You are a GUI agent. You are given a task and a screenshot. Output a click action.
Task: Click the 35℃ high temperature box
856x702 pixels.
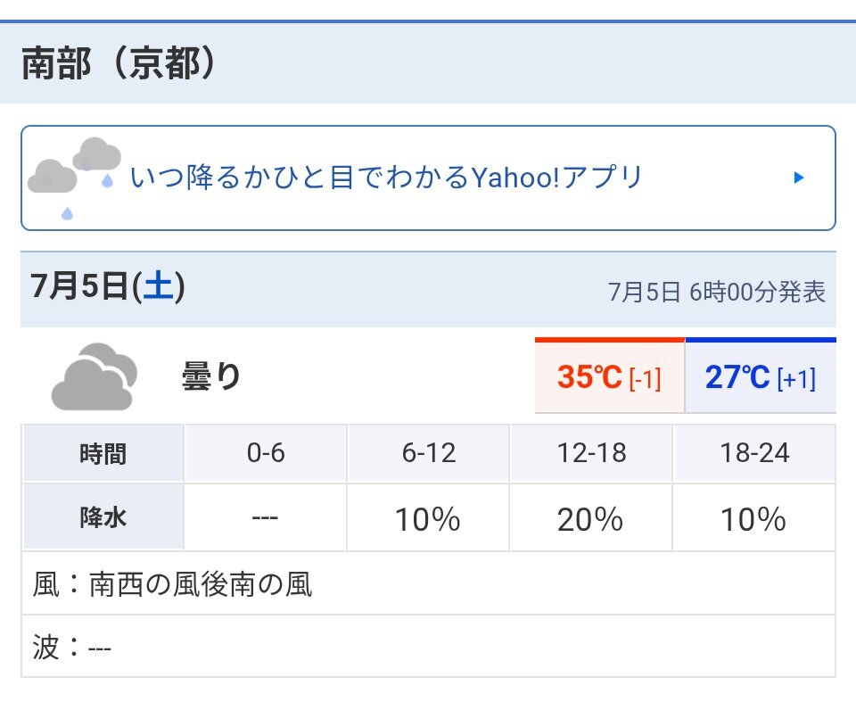click(609, 376)
